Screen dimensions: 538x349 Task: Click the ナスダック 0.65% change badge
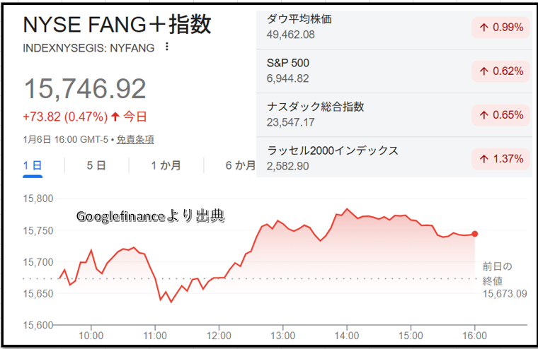(x=500, y=114)
